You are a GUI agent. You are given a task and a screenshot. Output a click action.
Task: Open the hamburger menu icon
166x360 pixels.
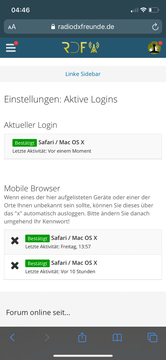[11, 47]
